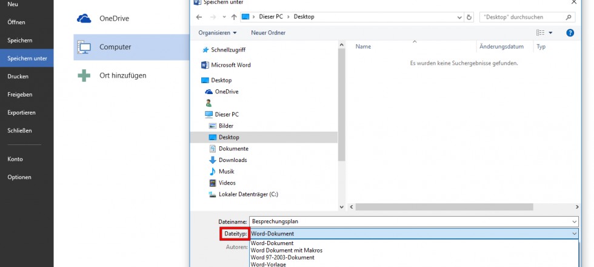The width and height of the screenshot is (594, 267).
Task: Select the highlighted Desktop folder in the tree
Action: coord(264,137)
